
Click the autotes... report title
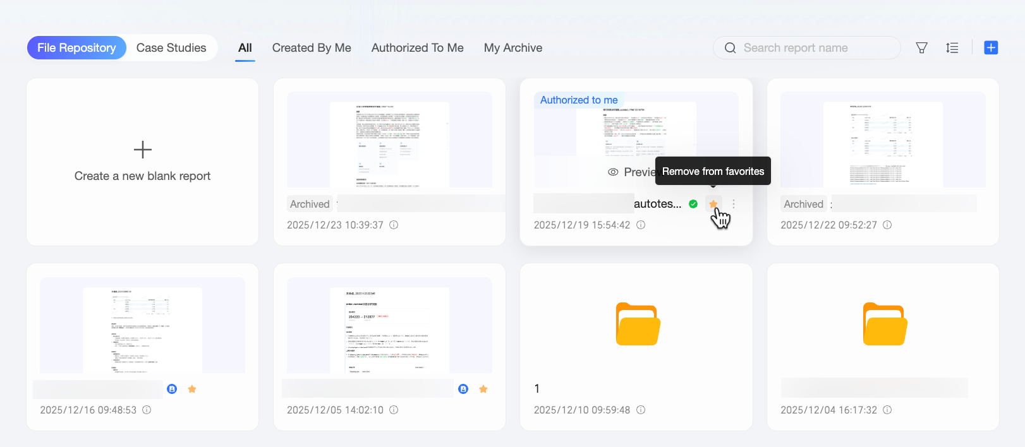click(658, 204)
